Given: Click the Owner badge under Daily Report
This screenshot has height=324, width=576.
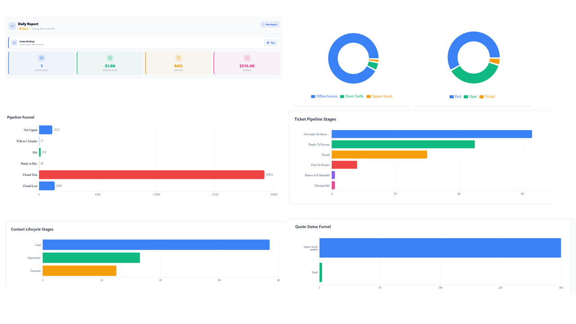Looking at the screenshot, I should (x=23, y=28).
